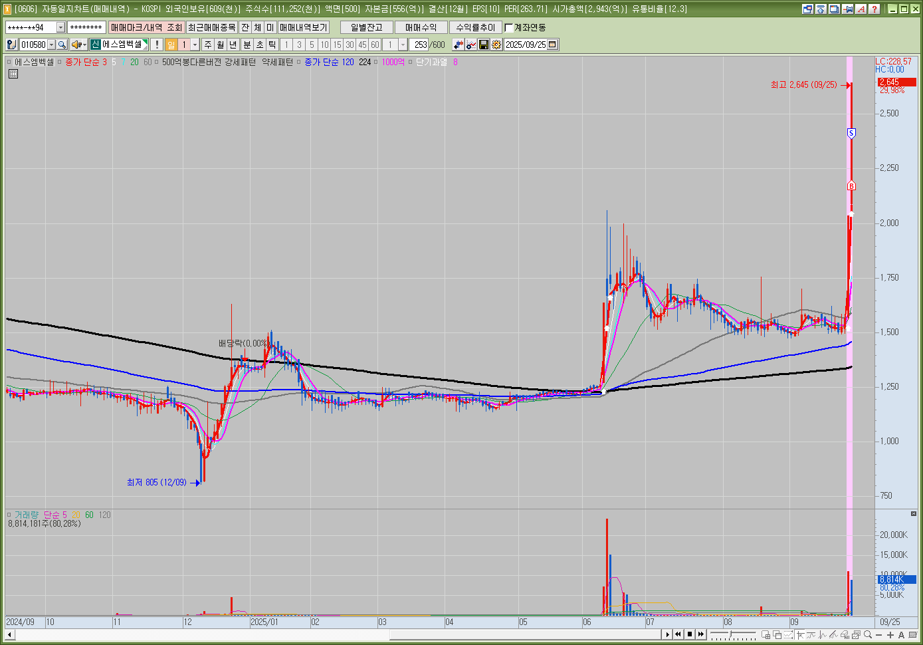
Task: Click the play button in replay controls
Action: (x=668, y=634)
